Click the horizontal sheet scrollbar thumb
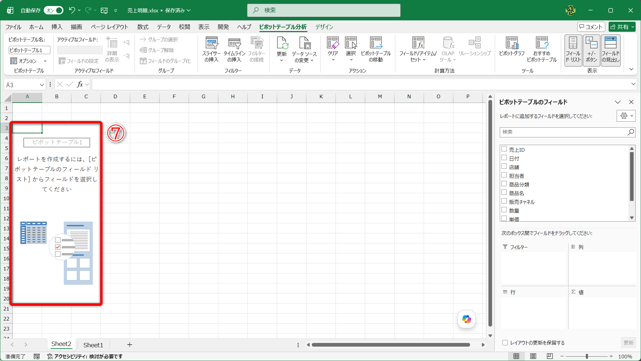This screenshot has width=641, height=361. point(391,345)
